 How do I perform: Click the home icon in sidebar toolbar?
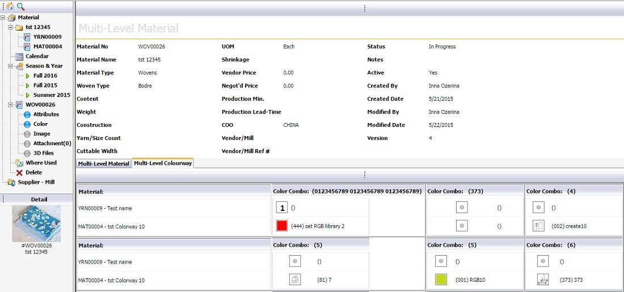(10, 7)
